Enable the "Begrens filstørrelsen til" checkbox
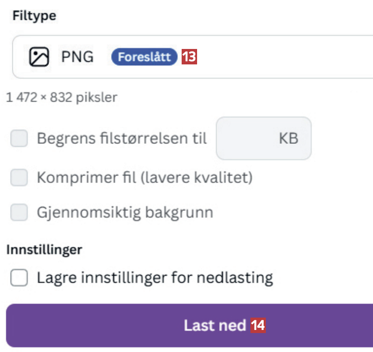The width and height of the screenshot is (373, 352). [19, 139]
